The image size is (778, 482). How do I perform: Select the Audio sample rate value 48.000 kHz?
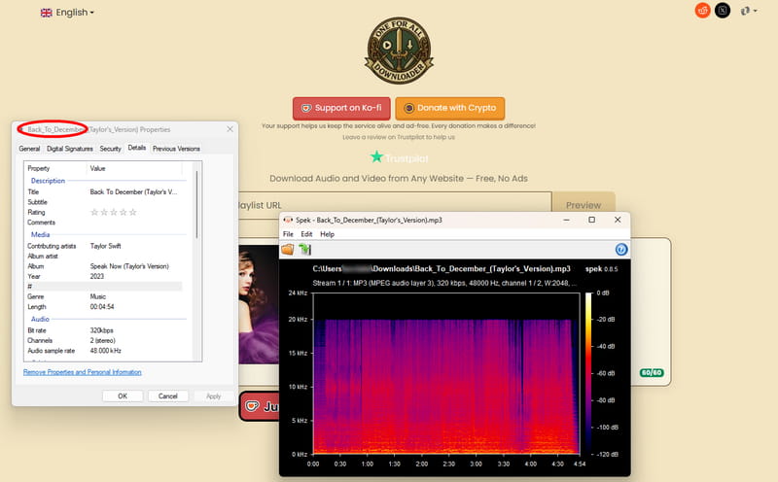click(106, 351)
